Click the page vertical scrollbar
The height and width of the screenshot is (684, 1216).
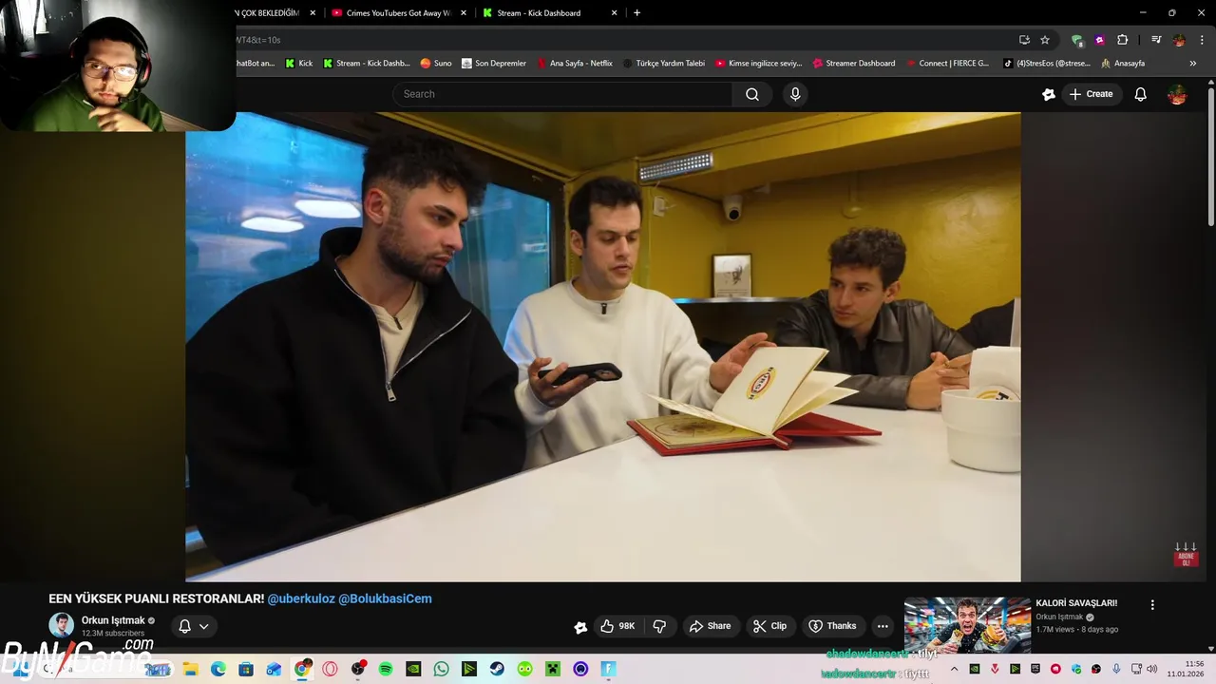pyautogui.click(x=1211, y=157)
